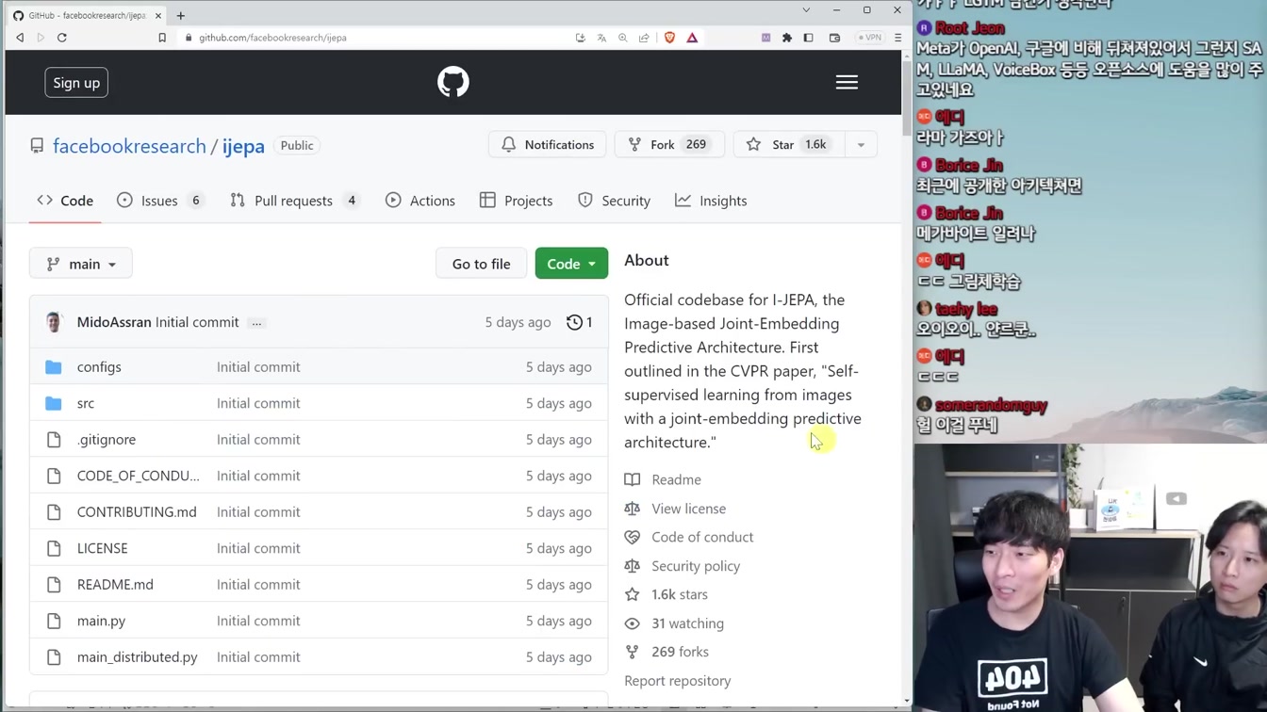Expand commit message ellipsis button
The width and height of the screenshot is (1267, 712).
point(256,323)
